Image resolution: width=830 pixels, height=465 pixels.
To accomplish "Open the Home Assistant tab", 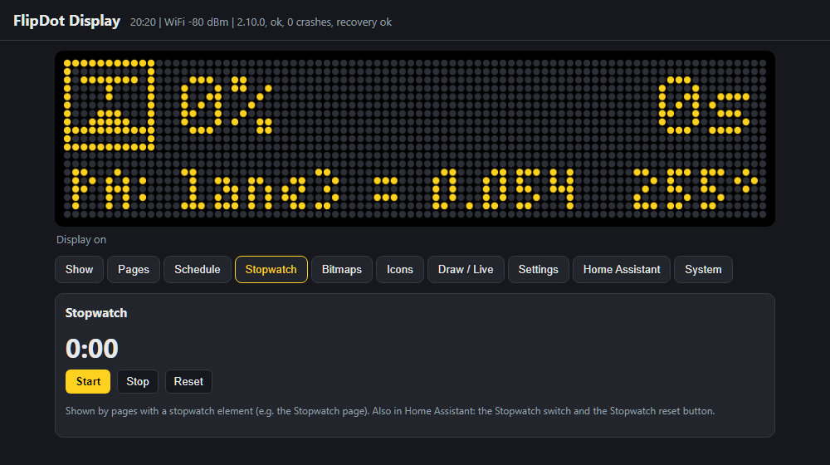I will pyautogui.click(x=622, y=270).
